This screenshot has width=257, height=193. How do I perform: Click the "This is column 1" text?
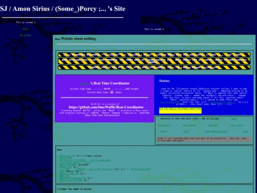click(x=26, y=22)
